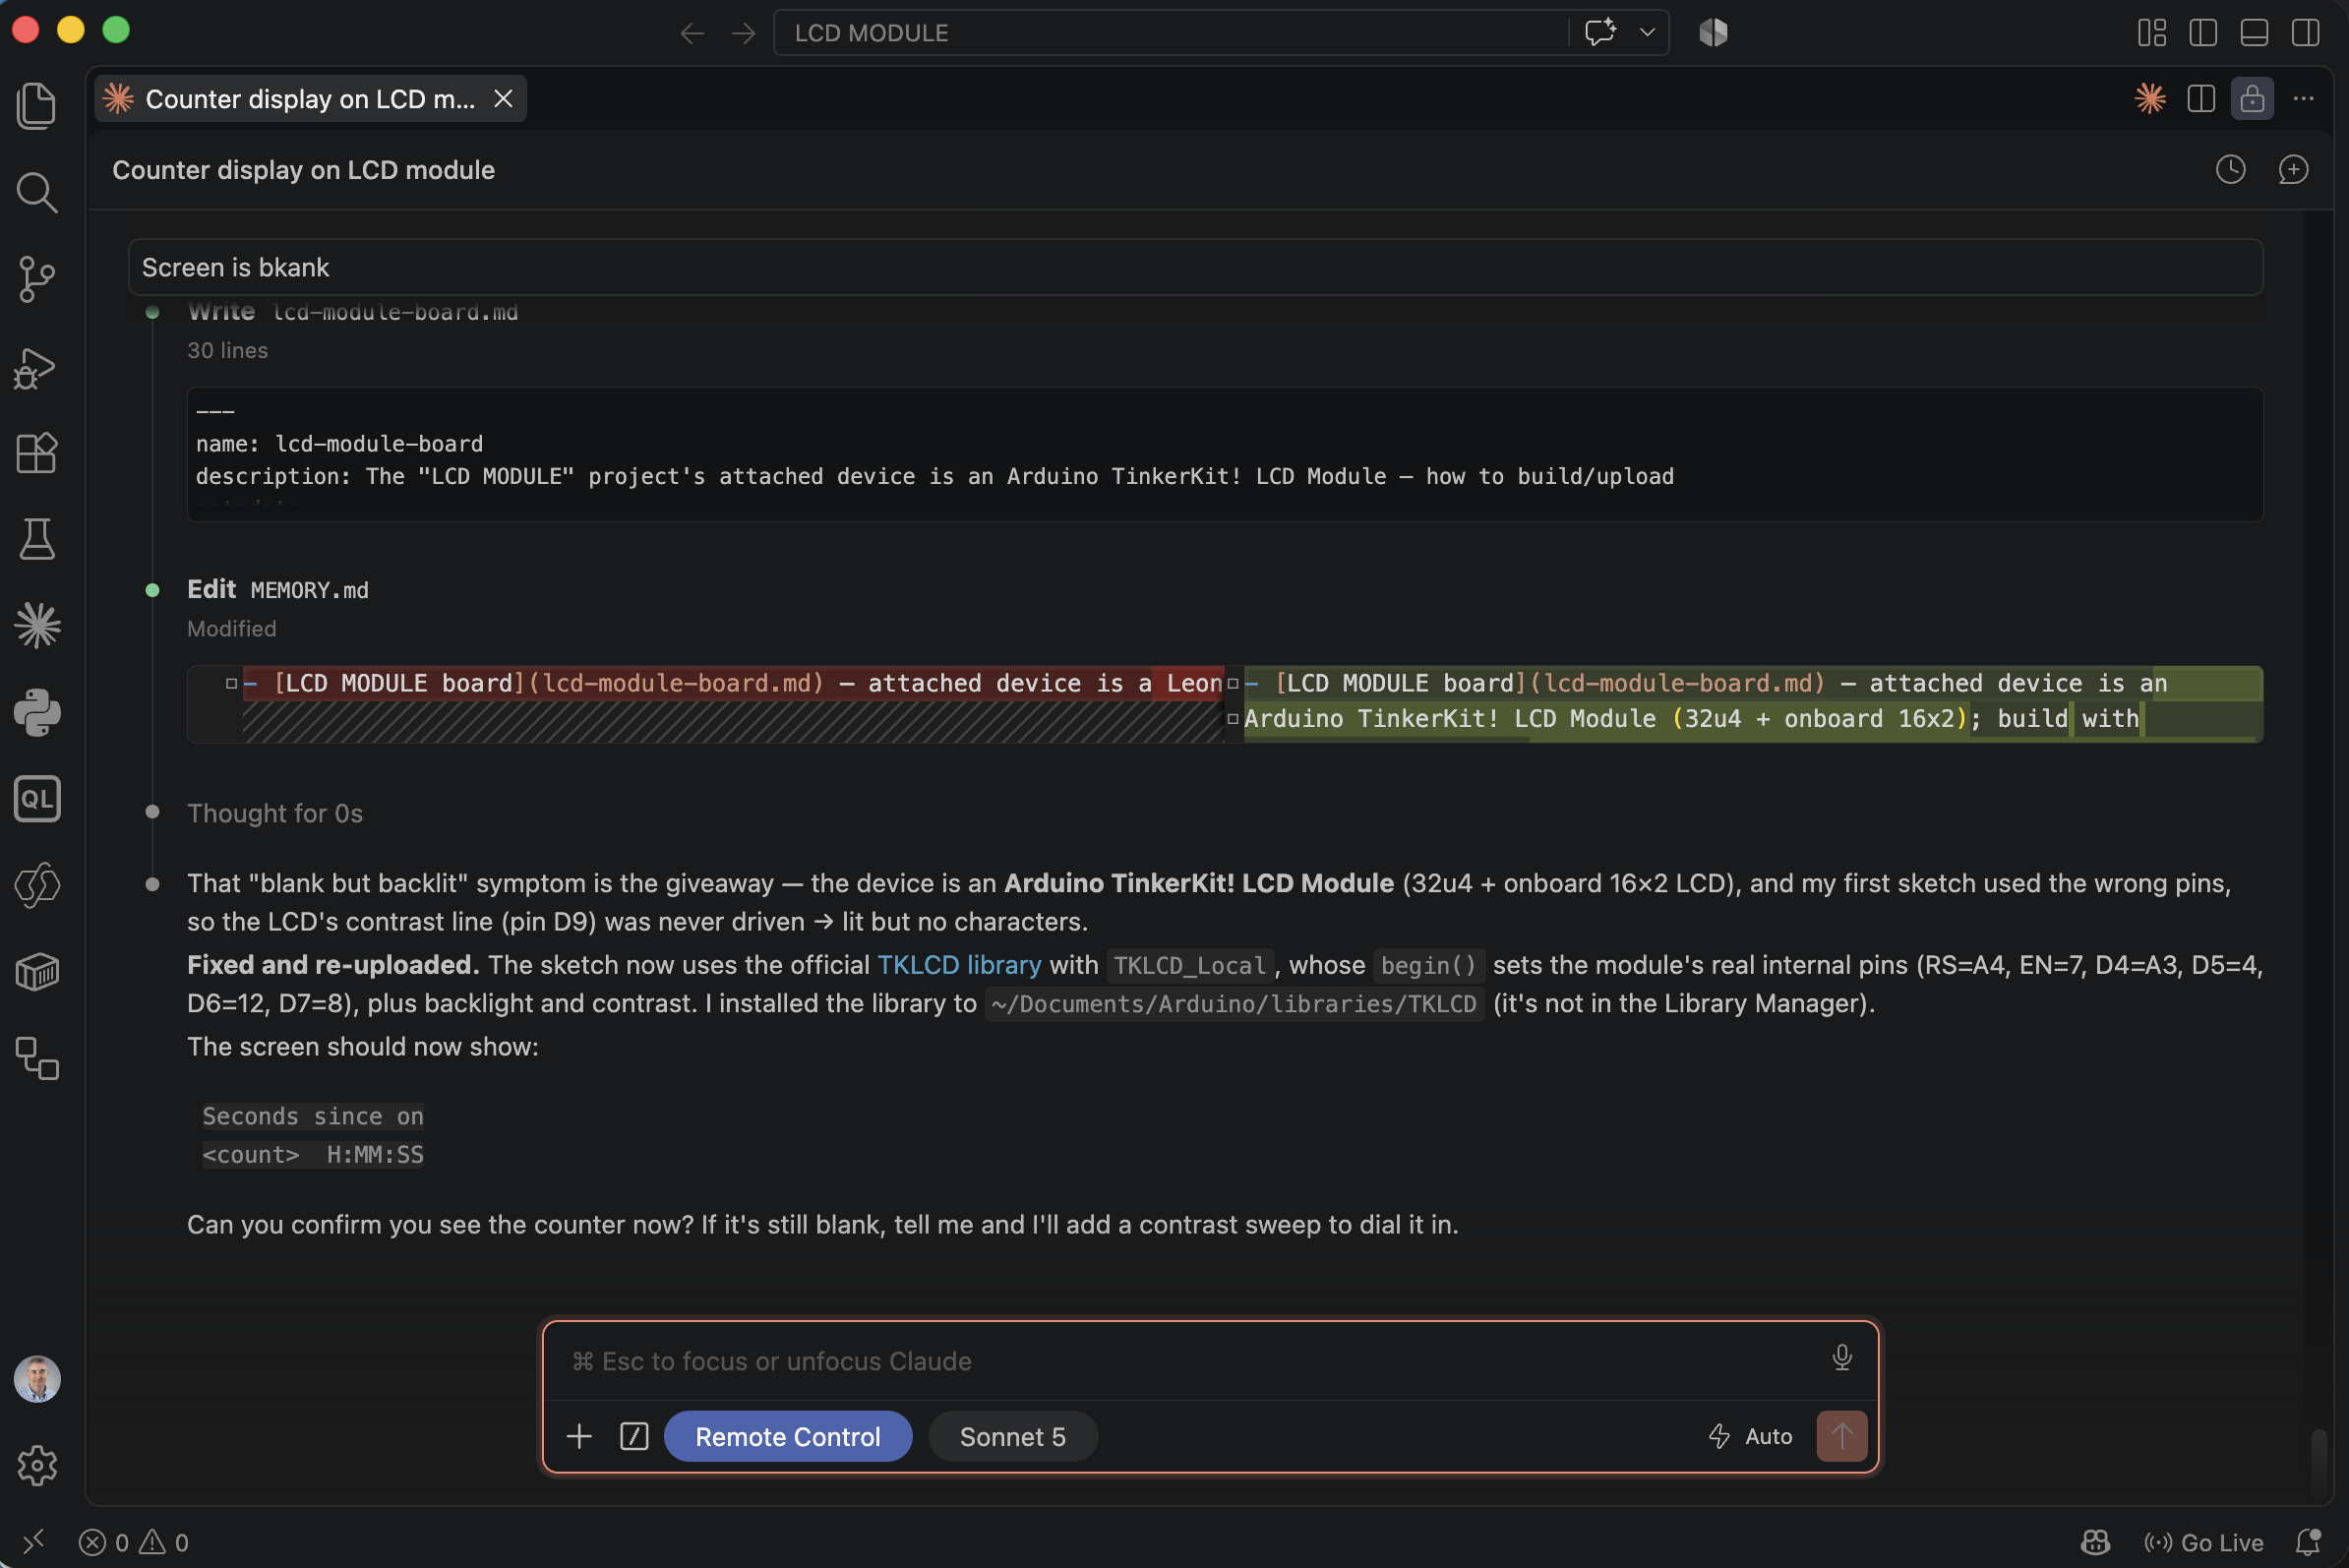
Task: Go forward with the right arrow
Action: 743,33
